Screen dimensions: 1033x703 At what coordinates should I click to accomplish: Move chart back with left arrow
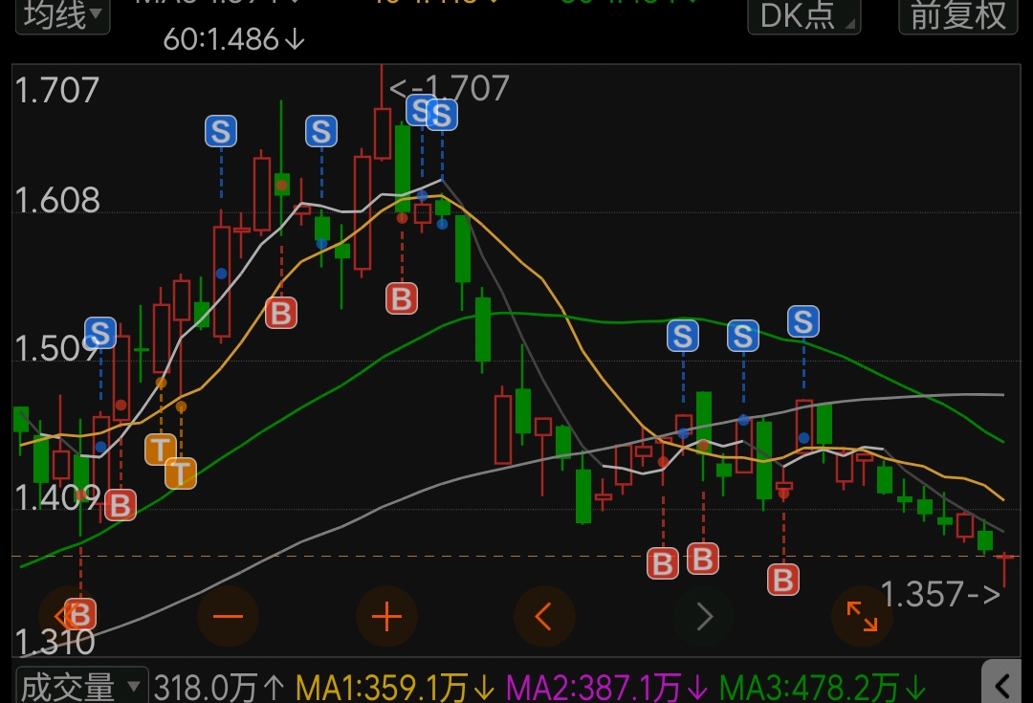coord(545,617)
